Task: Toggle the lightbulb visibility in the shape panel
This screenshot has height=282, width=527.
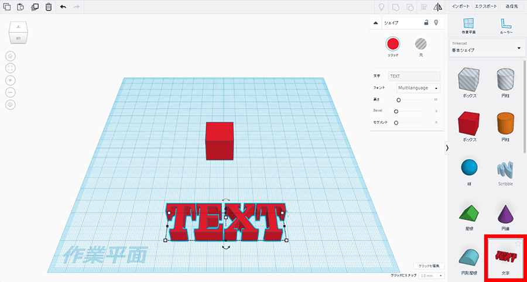Action: pos(436,22)
